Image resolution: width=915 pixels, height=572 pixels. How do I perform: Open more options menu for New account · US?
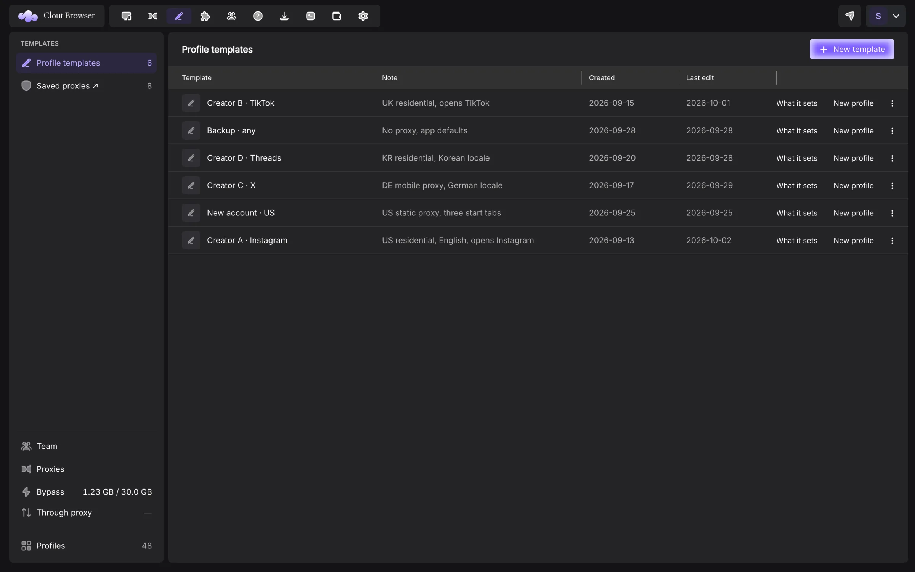(x=892, y=213)
